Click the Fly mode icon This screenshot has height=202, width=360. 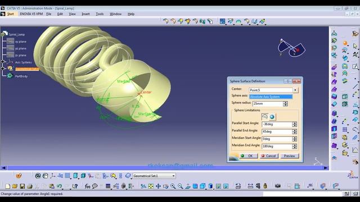[x=143, y=186]
